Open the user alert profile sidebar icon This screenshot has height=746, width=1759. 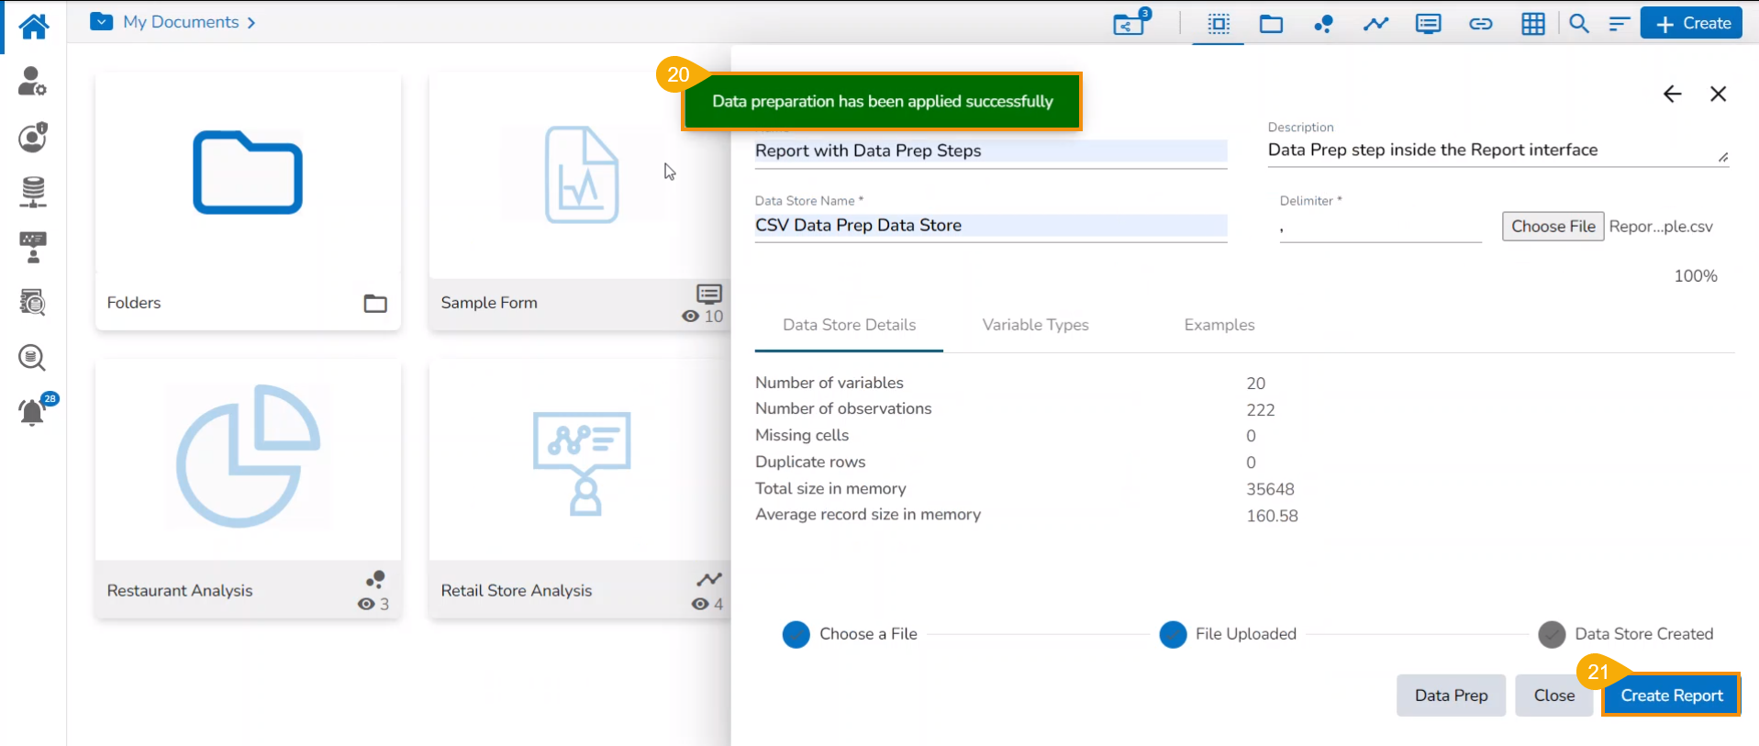tap(32, 137)
